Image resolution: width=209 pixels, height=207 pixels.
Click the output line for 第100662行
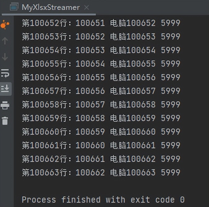click(x=100, y=159)
